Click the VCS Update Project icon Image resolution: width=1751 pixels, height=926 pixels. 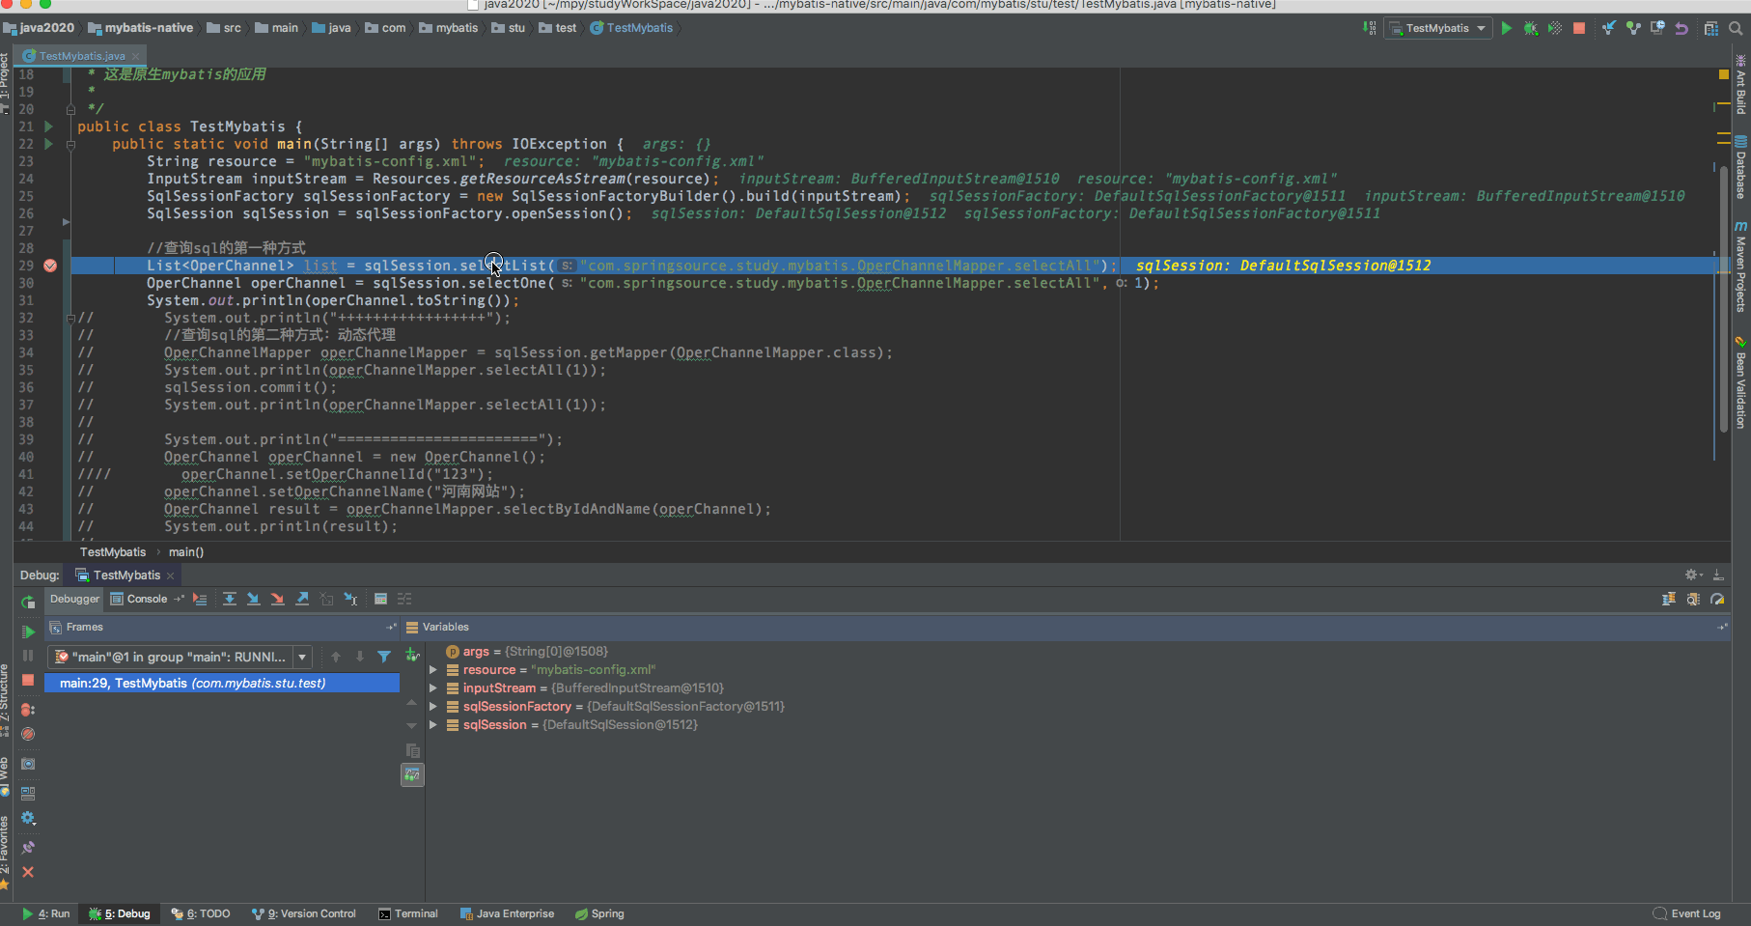click(1608, 28)
